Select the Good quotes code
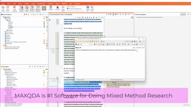 coord(9,71)
